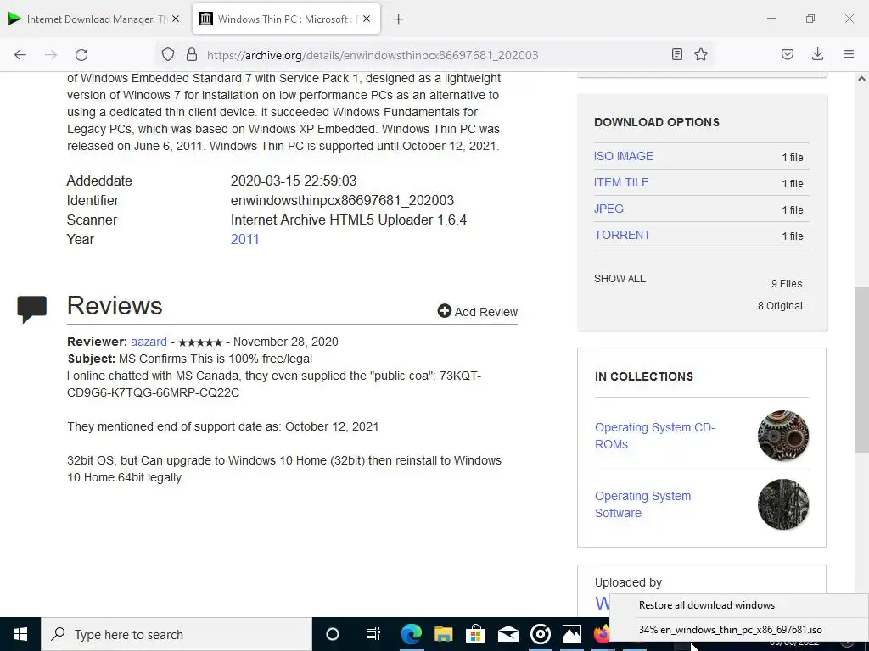869x651 pixels.
Task: Open File Explorer from taskbar
Action: [x=443, y=634]
